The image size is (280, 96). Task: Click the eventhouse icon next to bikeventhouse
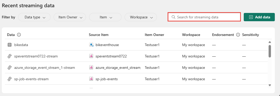coord(91,45)
